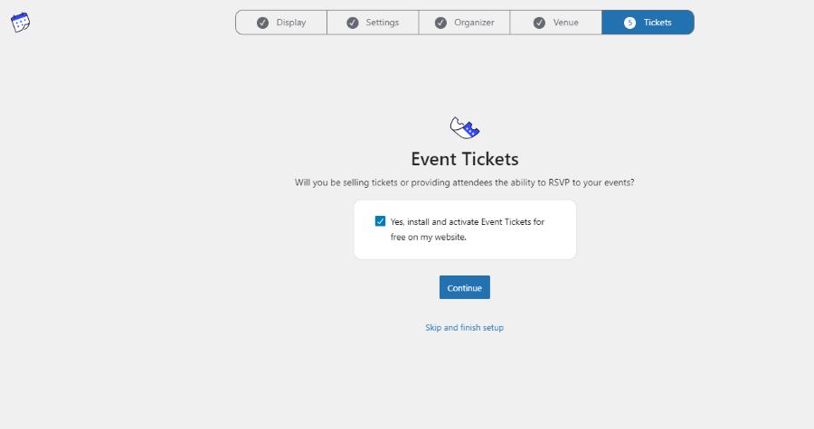Screen dimensions: 814x429
Task: Click Skip and finish setup link
Action: pyautogui.click(x=464, y=328)
